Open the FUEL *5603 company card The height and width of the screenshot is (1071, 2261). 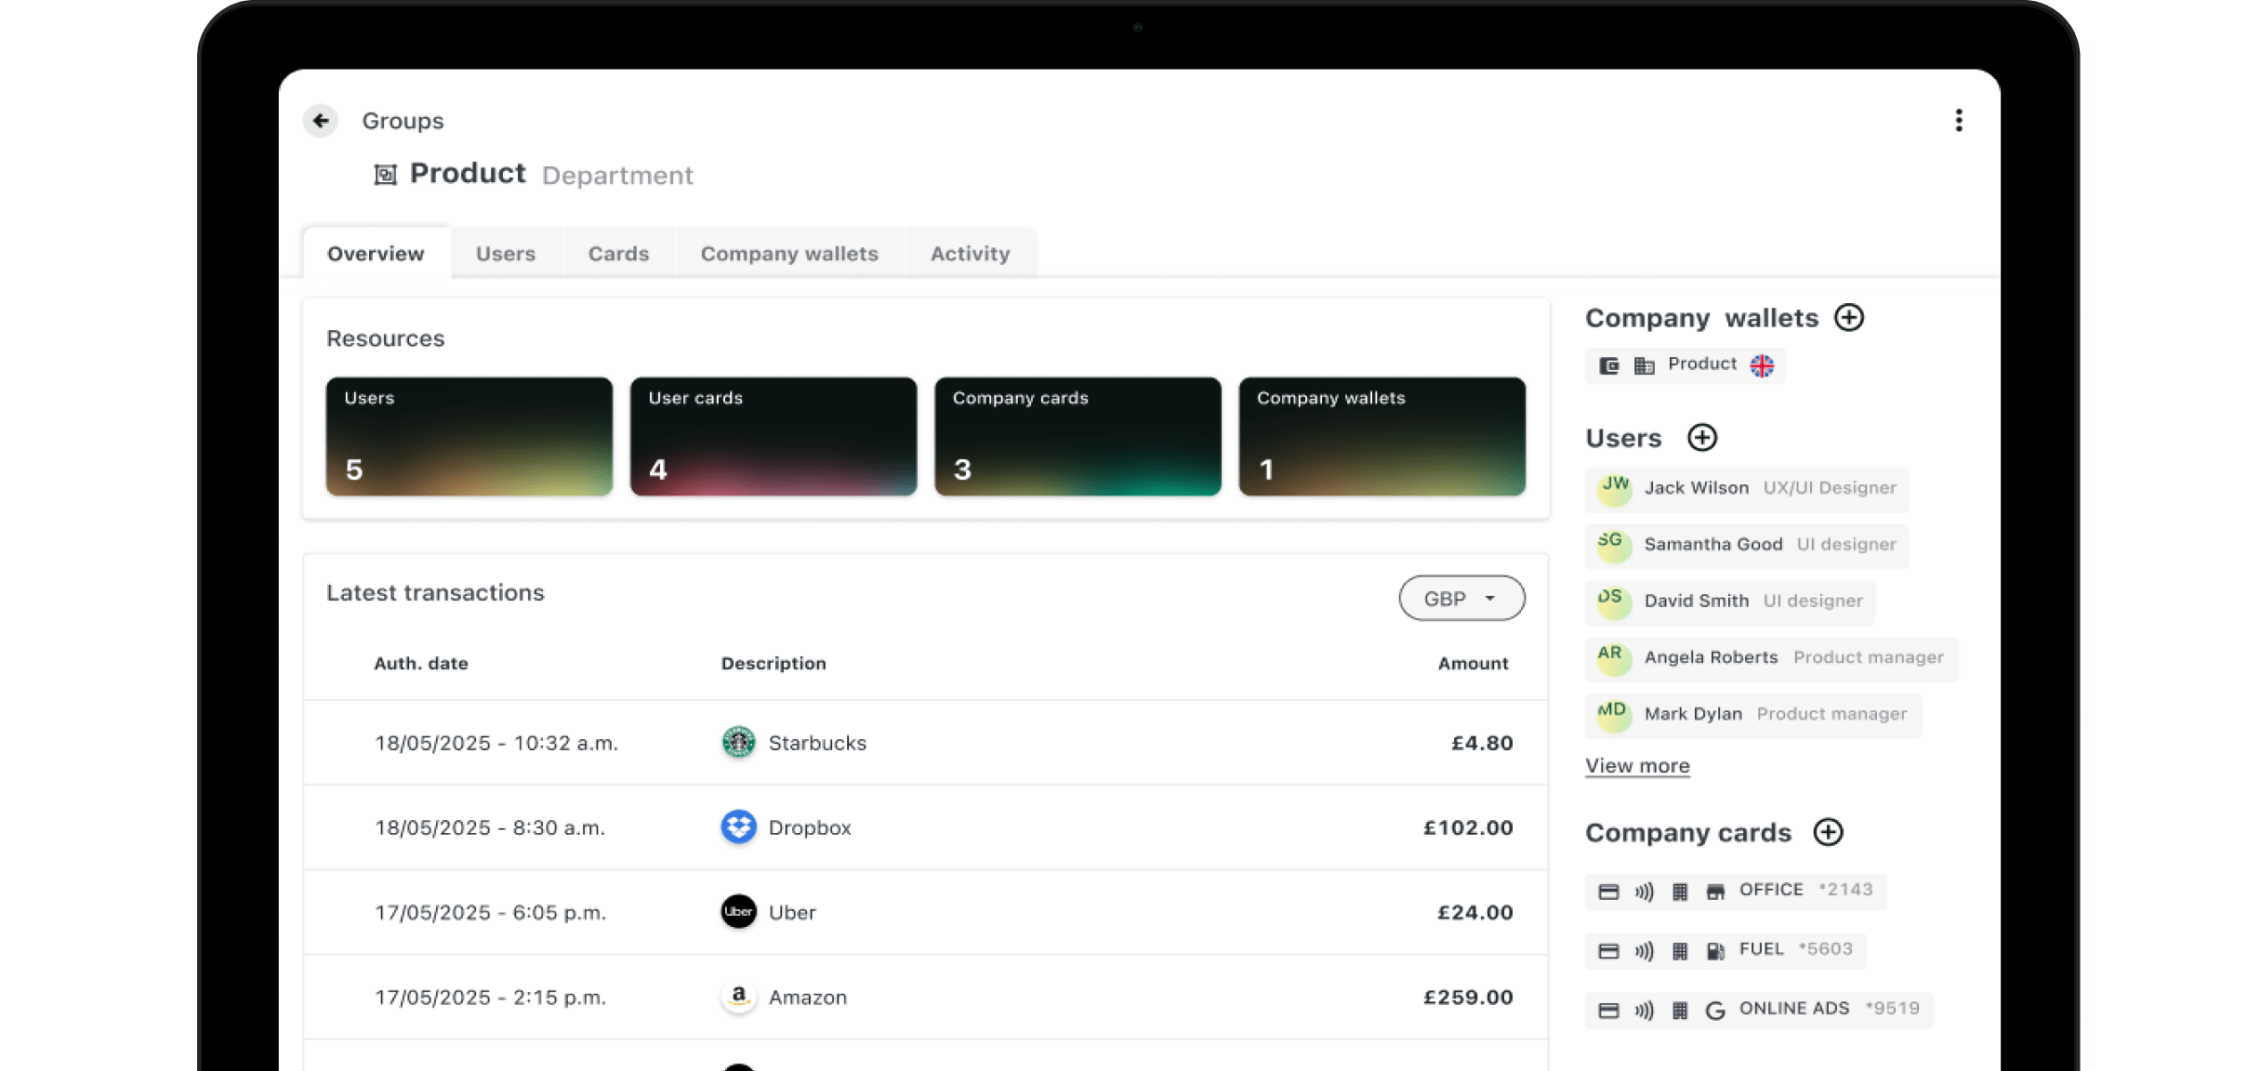click(1725, 950)
